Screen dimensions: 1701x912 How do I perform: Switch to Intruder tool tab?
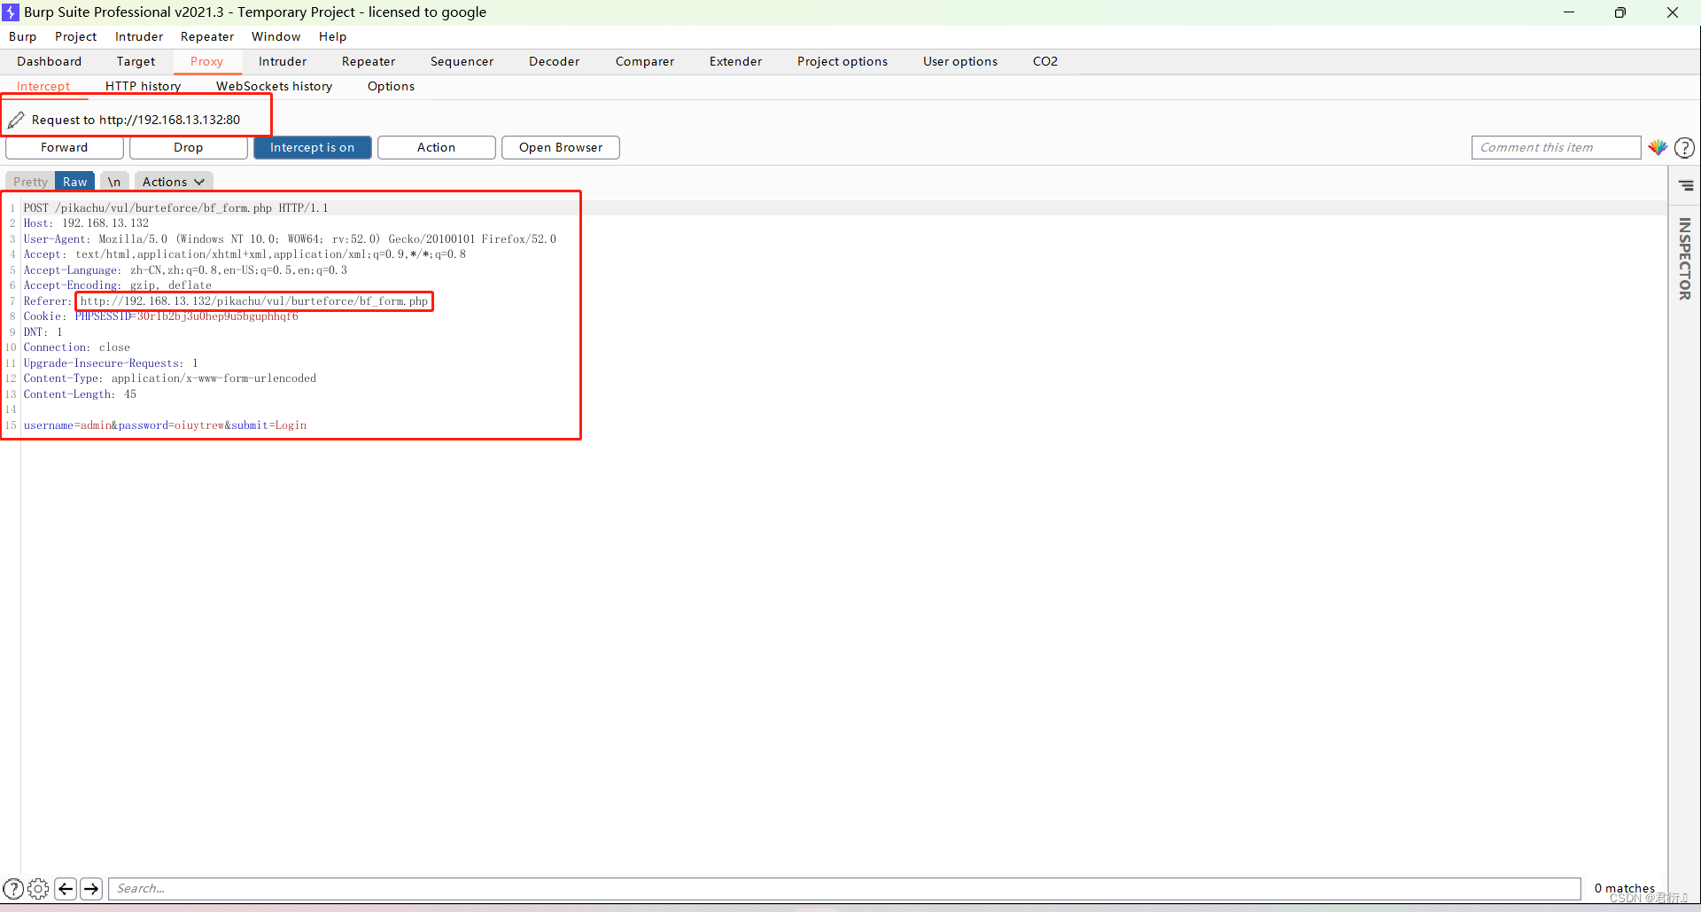(283, 61)
